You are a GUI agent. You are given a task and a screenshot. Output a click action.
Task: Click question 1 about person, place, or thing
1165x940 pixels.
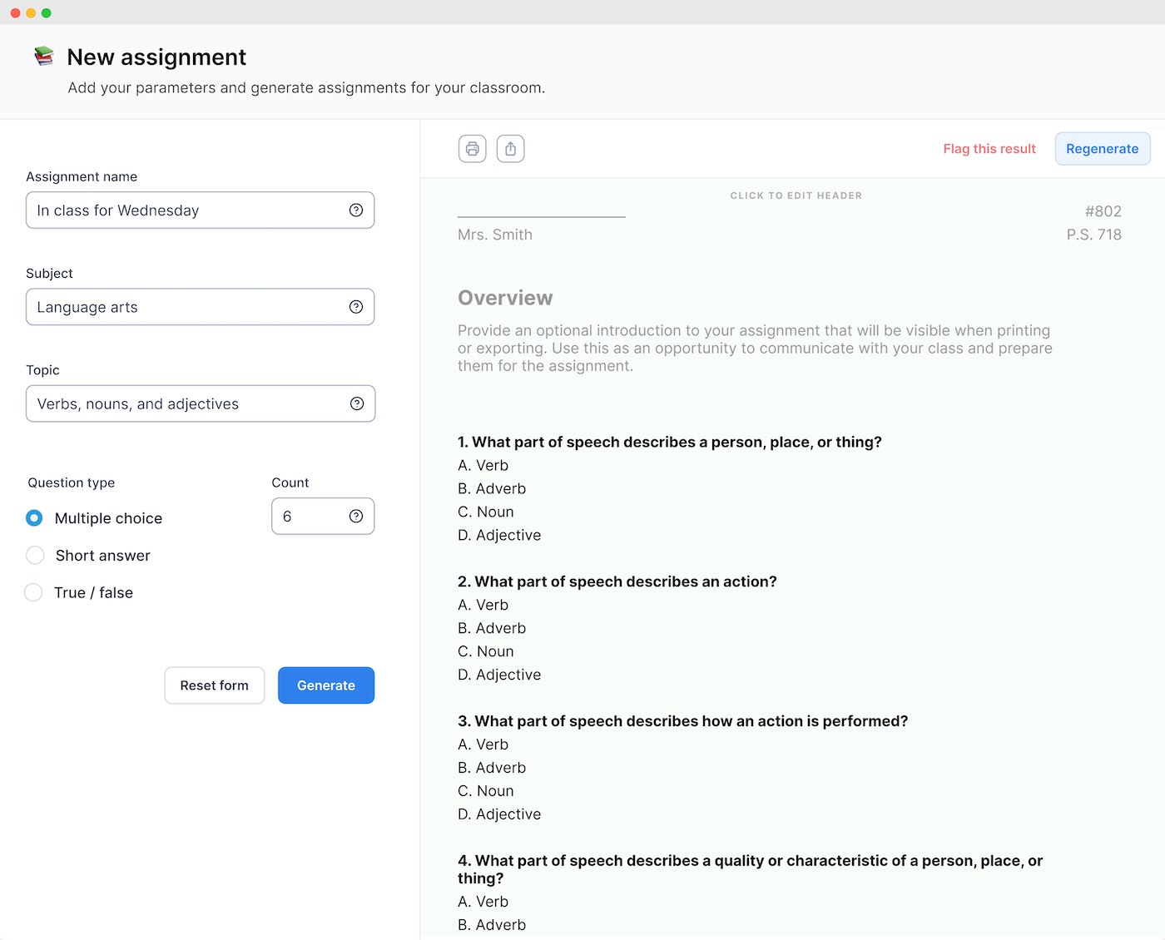pyautogui.click(x=670, y=442)
